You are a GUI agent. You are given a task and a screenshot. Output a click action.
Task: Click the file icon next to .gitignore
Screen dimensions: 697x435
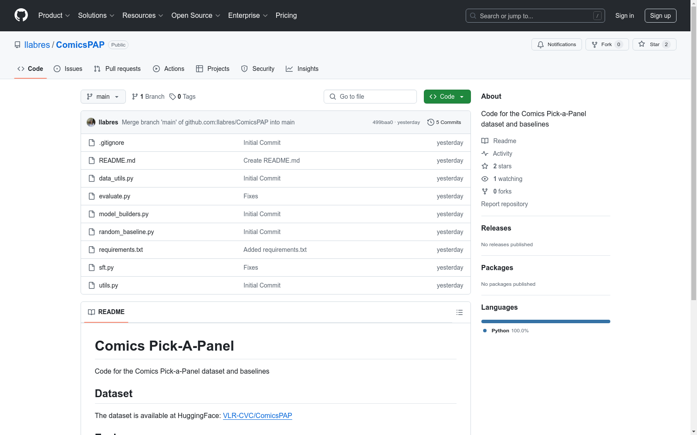tap(91, 143)
